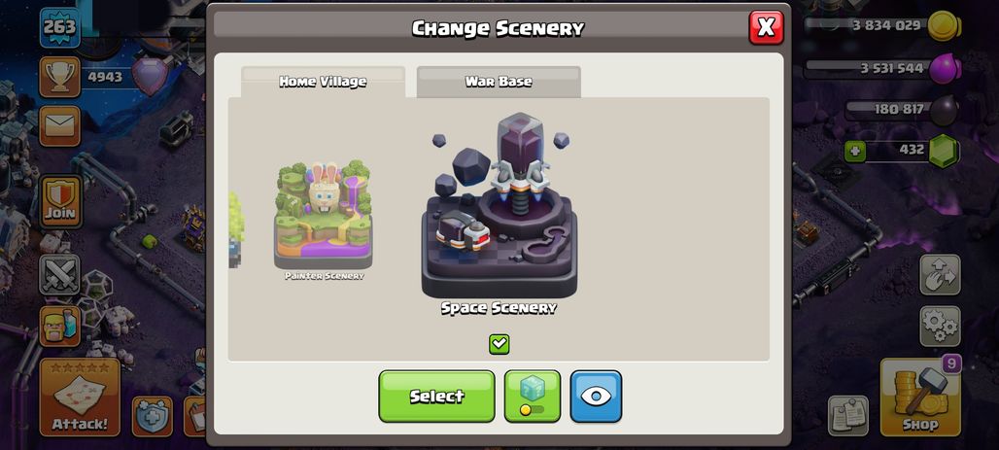Screen dimensions: 999x450
Task: Tap the Attack! map button
Action: tap(80, 397)
